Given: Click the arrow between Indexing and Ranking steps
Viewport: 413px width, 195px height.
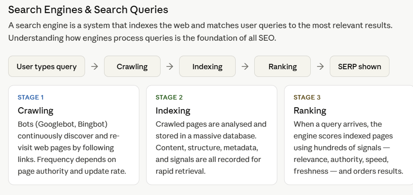Looking at the screenshot, I should click(245, 67).
